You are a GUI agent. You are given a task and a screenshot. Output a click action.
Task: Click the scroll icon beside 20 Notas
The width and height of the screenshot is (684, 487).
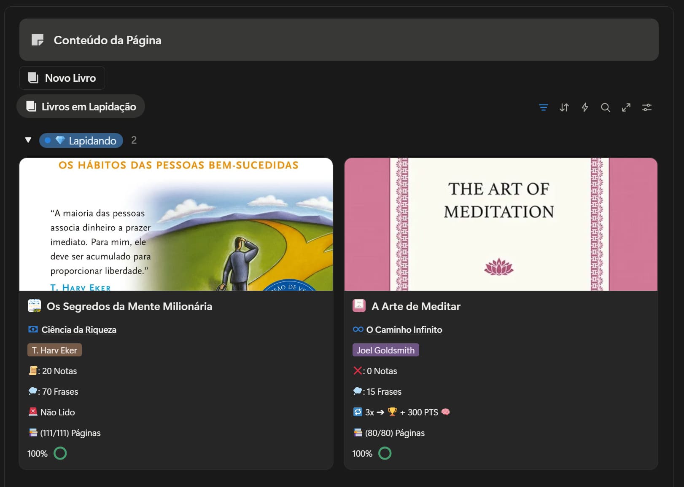point(33,371)
